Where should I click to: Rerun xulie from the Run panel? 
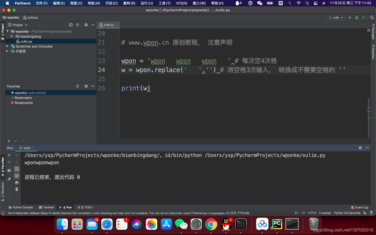(9, 155)
